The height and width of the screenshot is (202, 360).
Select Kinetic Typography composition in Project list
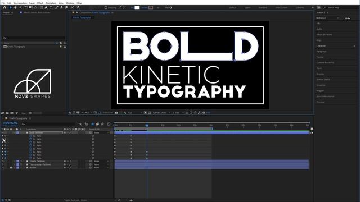(16, 47)
